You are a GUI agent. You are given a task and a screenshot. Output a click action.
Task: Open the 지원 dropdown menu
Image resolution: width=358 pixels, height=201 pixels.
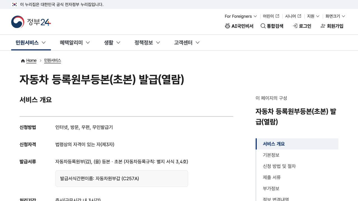pos(313,16)
